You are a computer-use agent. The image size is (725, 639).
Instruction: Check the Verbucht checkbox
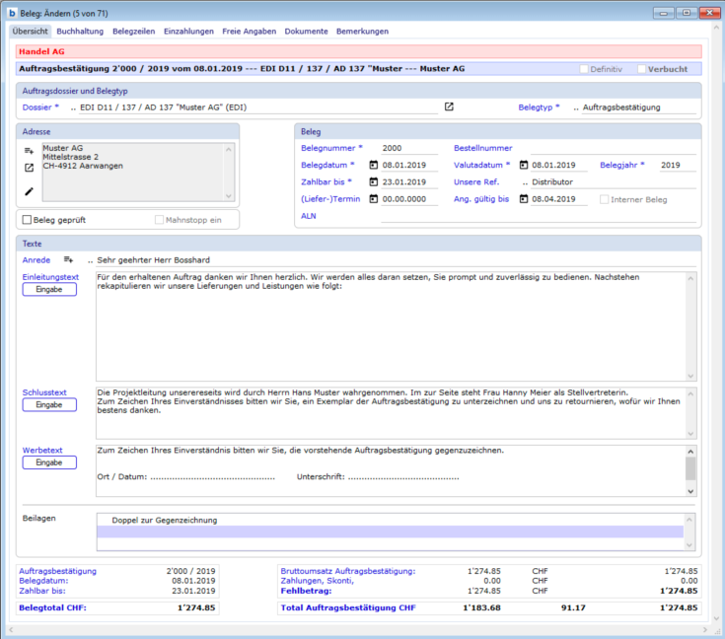pyautogui.click(x=641, y=69)
